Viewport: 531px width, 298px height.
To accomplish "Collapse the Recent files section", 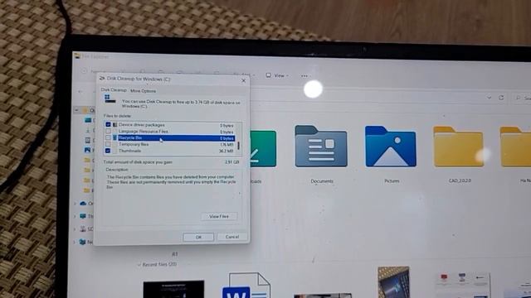I will 139,265.
